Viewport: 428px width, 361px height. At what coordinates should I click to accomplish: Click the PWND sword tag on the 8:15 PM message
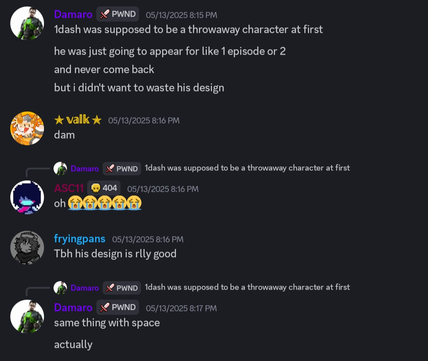pos(118,15)
